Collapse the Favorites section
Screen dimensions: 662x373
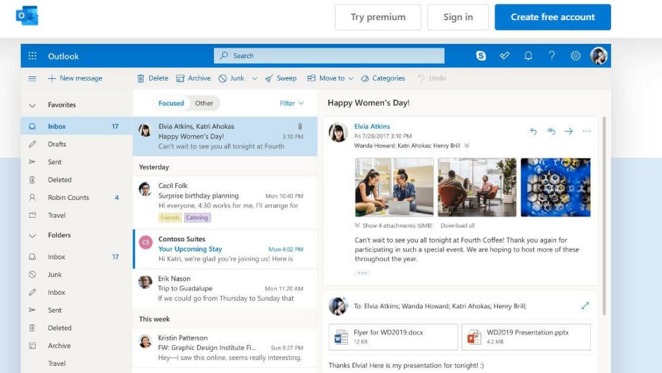pos(32,104)
